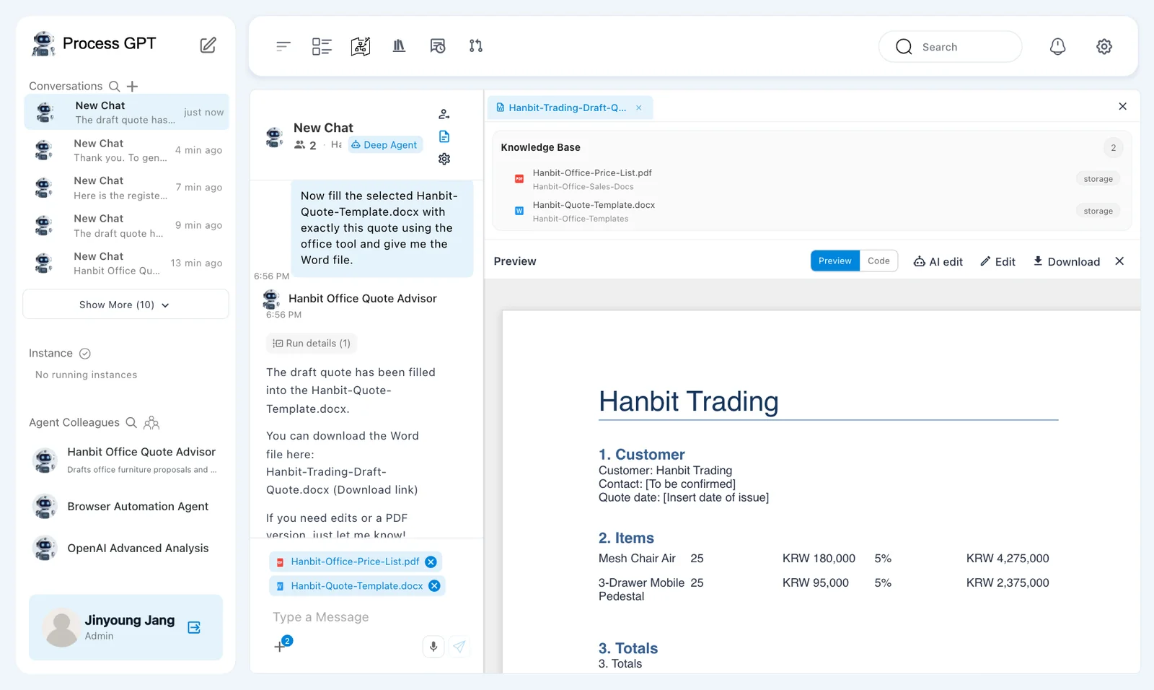
Task: Add a conversation using the plus icon
Action: point(132,86)
